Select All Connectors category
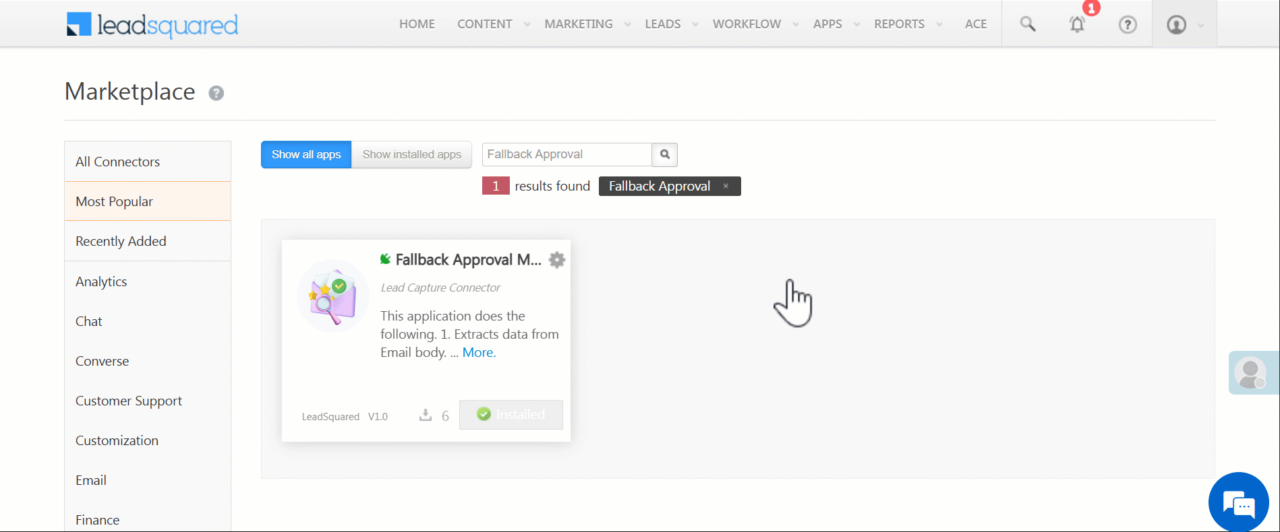The height and width of the screenshot is (532, 1280). pos(148,162)
